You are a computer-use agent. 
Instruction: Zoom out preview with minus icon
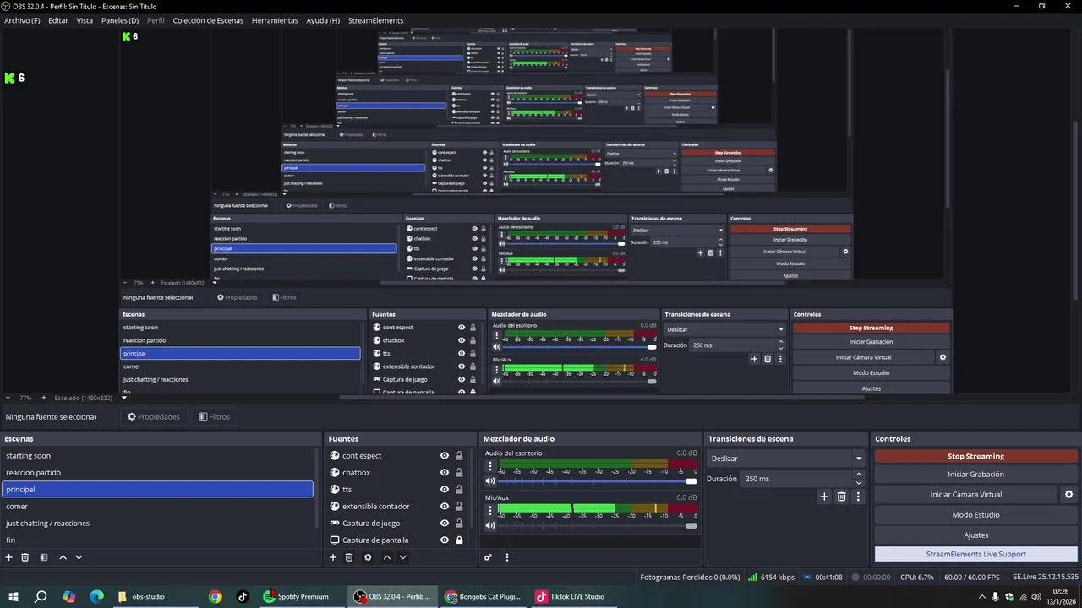coord(8,398)
